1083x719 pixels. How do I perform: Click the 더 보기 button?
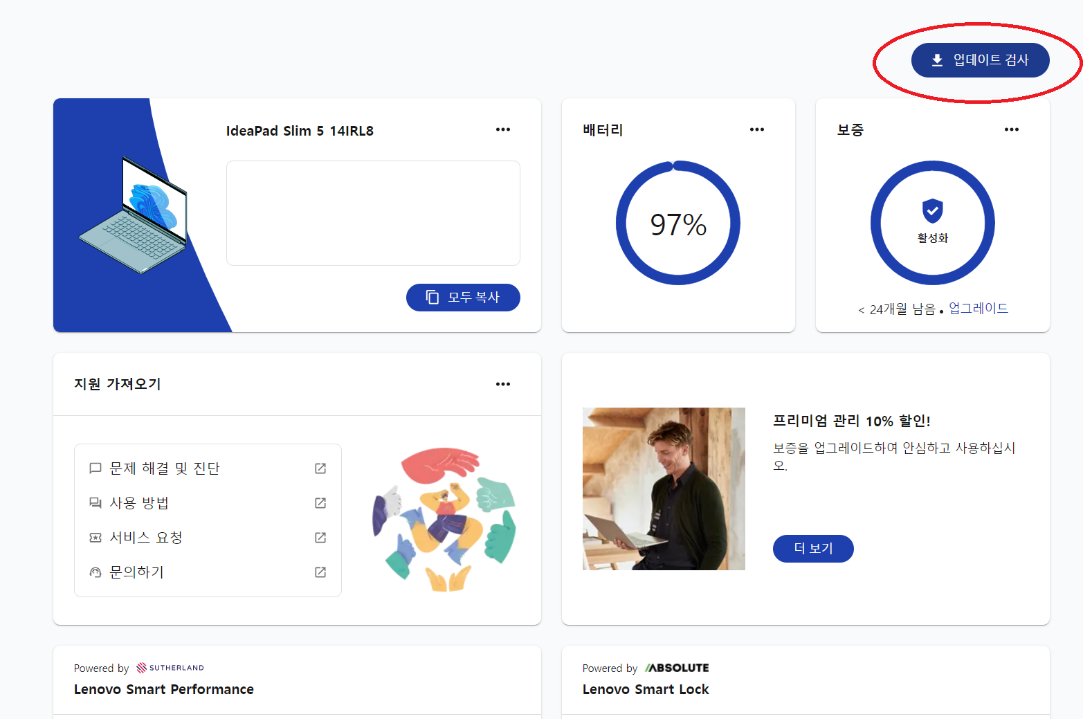coord(813,549)
